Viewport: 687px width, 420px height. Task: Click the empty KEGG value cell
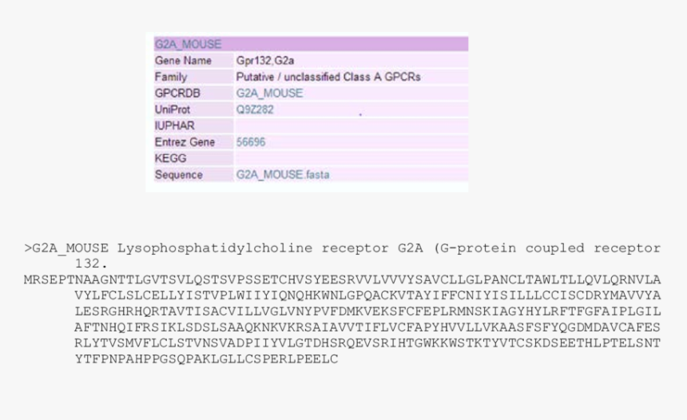351,159
